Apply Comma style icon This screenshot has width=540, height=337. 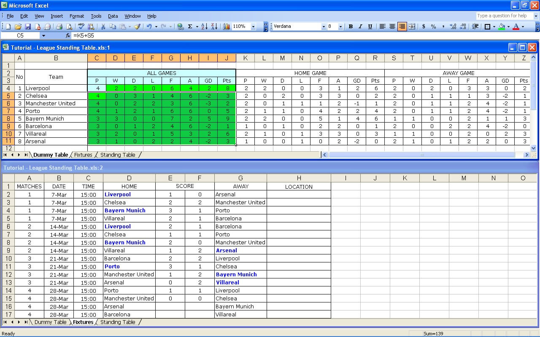443,26
